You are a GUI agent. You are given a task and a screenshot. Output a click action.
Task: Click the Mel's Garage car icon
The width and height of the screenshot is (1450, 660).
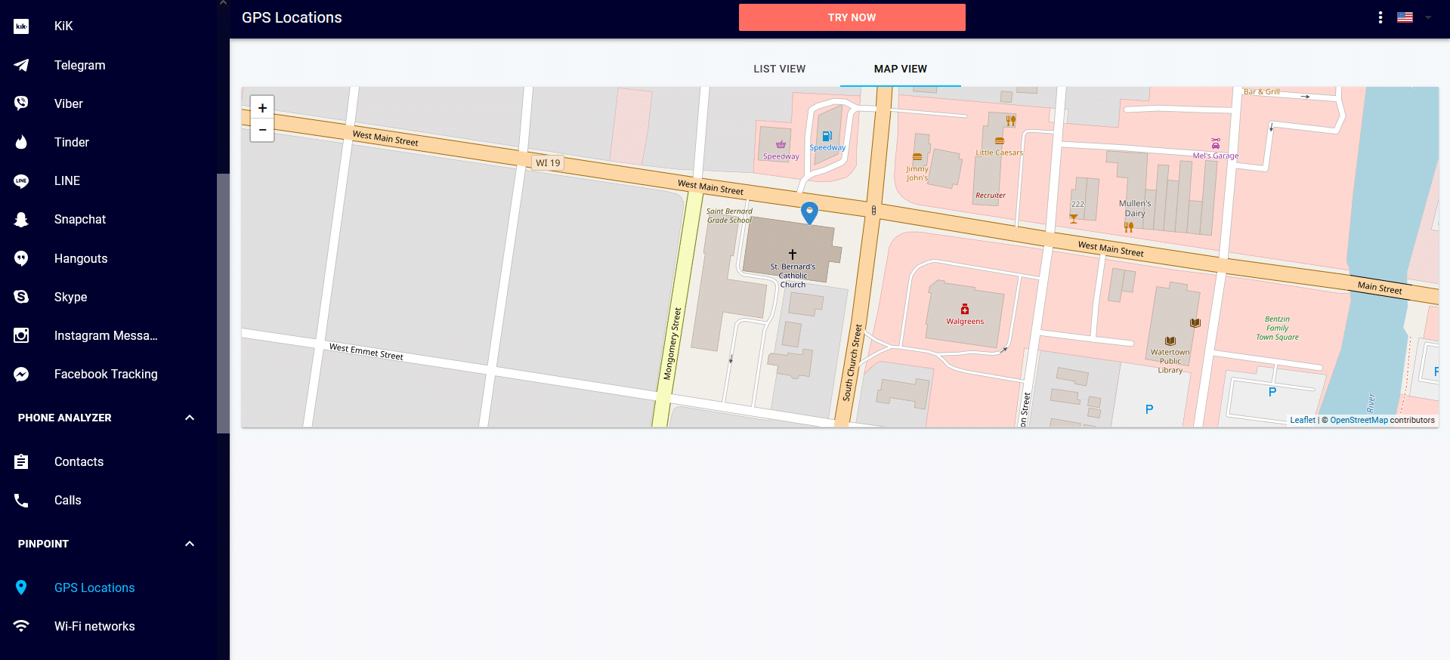pyautogui.click(x=1216, y=143)
